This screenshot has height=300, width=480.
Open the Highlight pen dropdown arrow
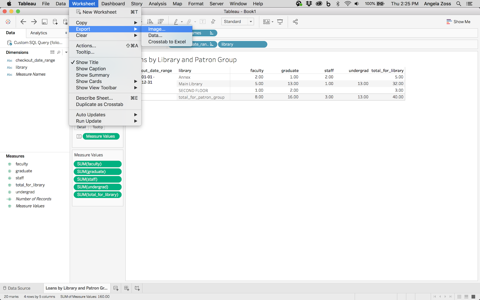tap(182, 22)
